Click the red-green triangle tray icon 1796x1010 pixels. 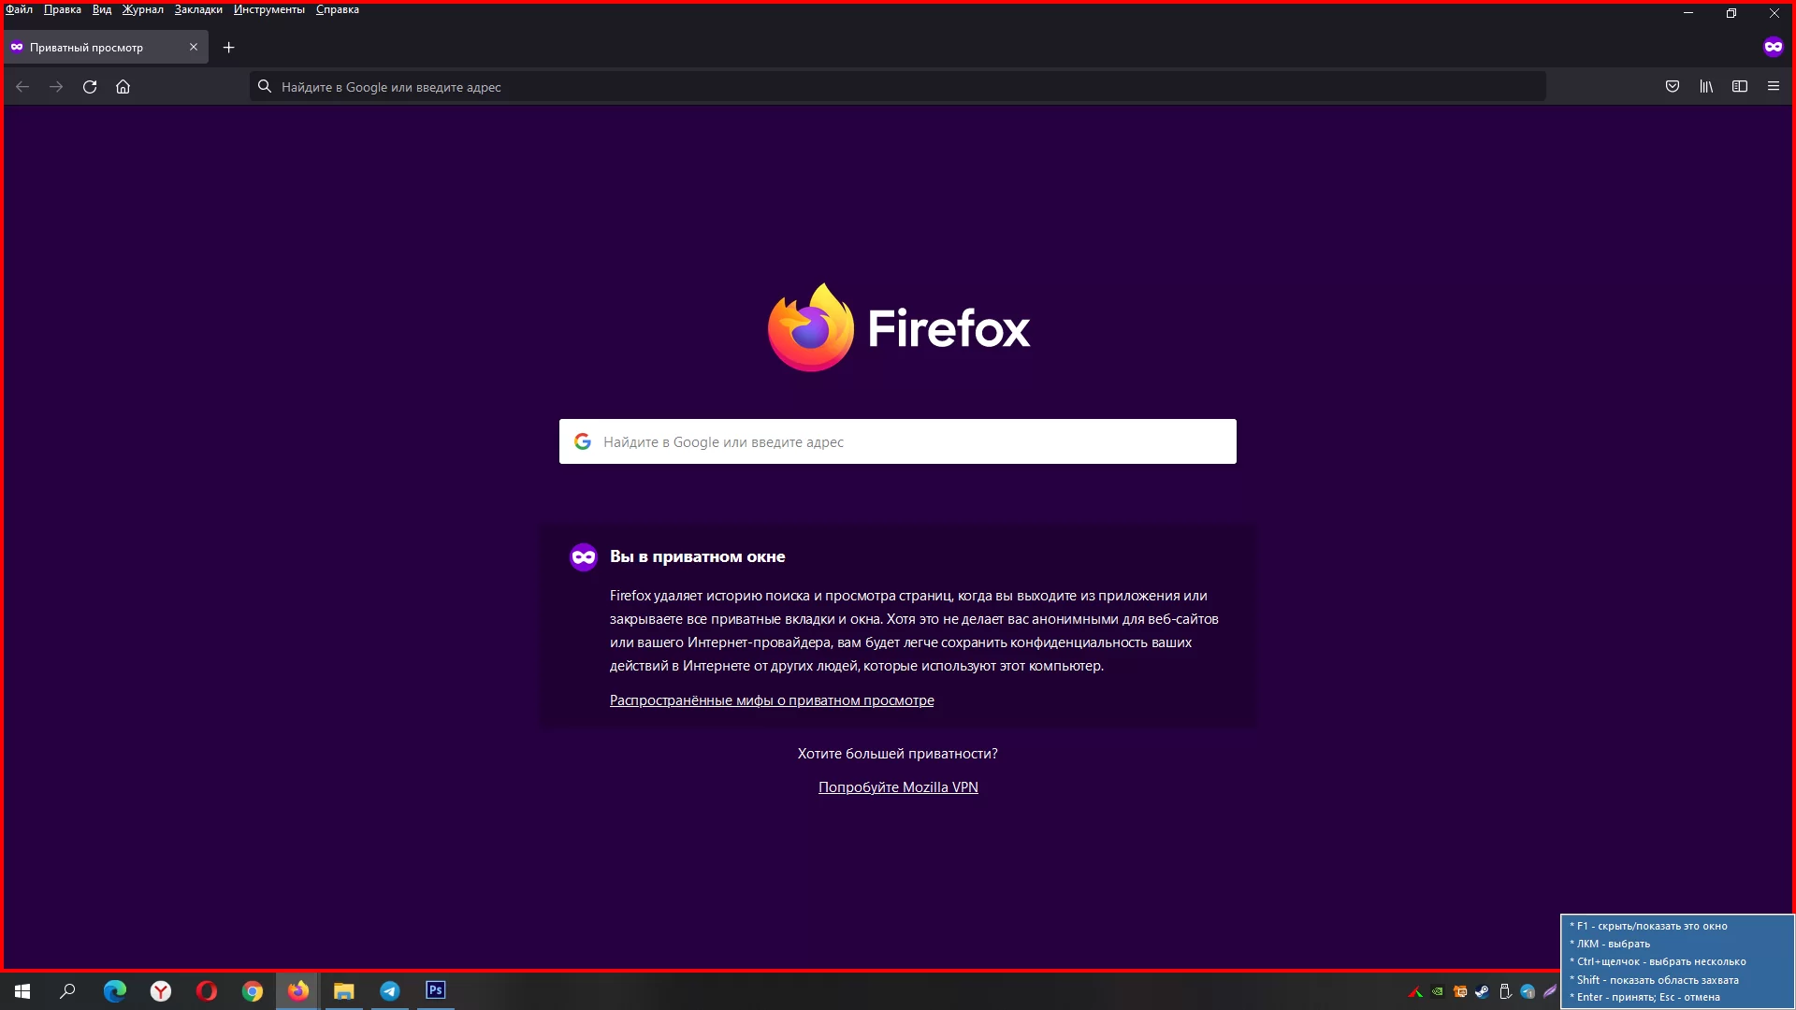[1415, 992]
